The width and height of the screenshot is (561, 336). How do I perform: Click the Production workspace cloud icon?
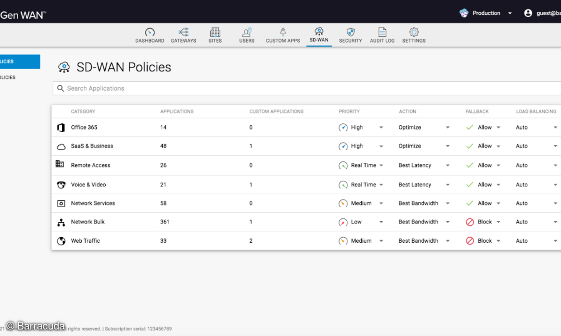464,13
